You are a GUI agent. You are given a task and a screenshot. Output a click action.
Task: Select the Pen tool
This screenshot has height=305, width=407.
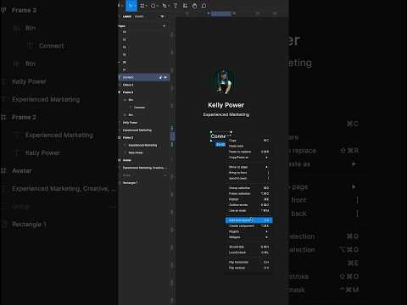(164, 6)
